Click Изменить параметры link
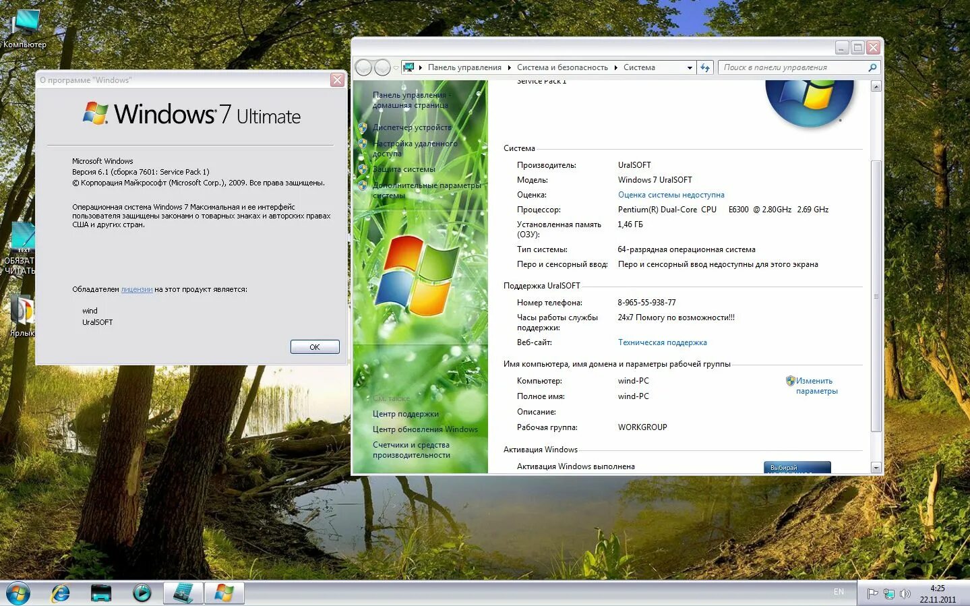Image resolution: width=970 pixels, height=606 pixels. [x=816, y=386]
